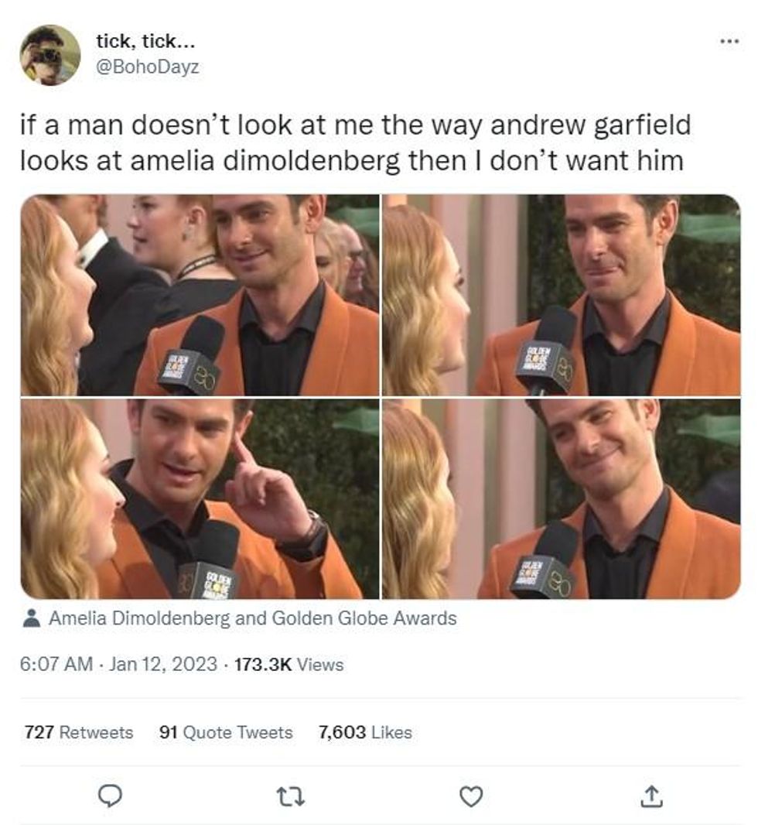758x825 pixels.
Task: Open the bottom-left photo with pointing finger
Action: pos(200,498)
